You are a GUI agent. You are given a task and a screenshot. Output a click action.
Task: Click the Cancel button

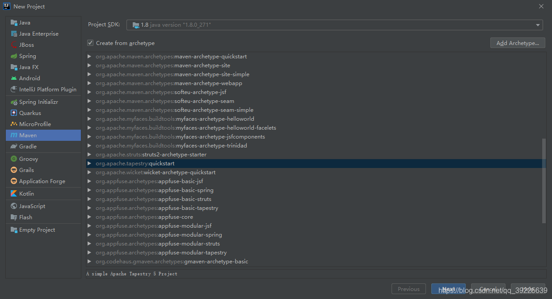(488, 289)
